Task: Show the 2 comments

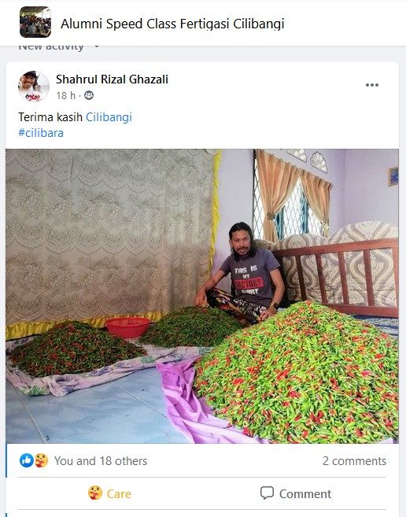Action: coord(354,461)
